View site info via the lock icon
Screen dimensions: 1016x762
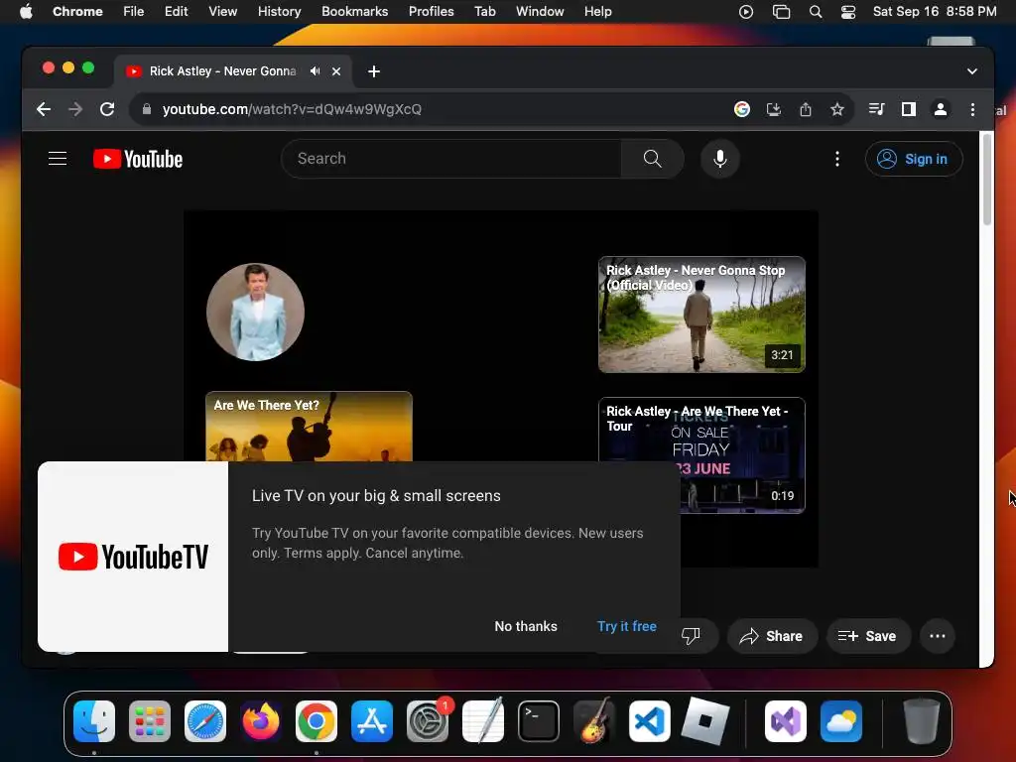[147, 109]
